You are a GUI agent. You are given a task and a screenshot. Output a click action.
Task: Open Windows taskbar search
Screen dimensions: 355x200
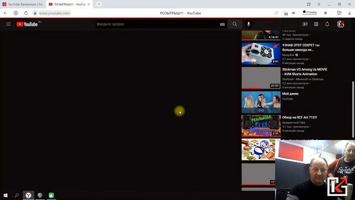pos(17,195)
